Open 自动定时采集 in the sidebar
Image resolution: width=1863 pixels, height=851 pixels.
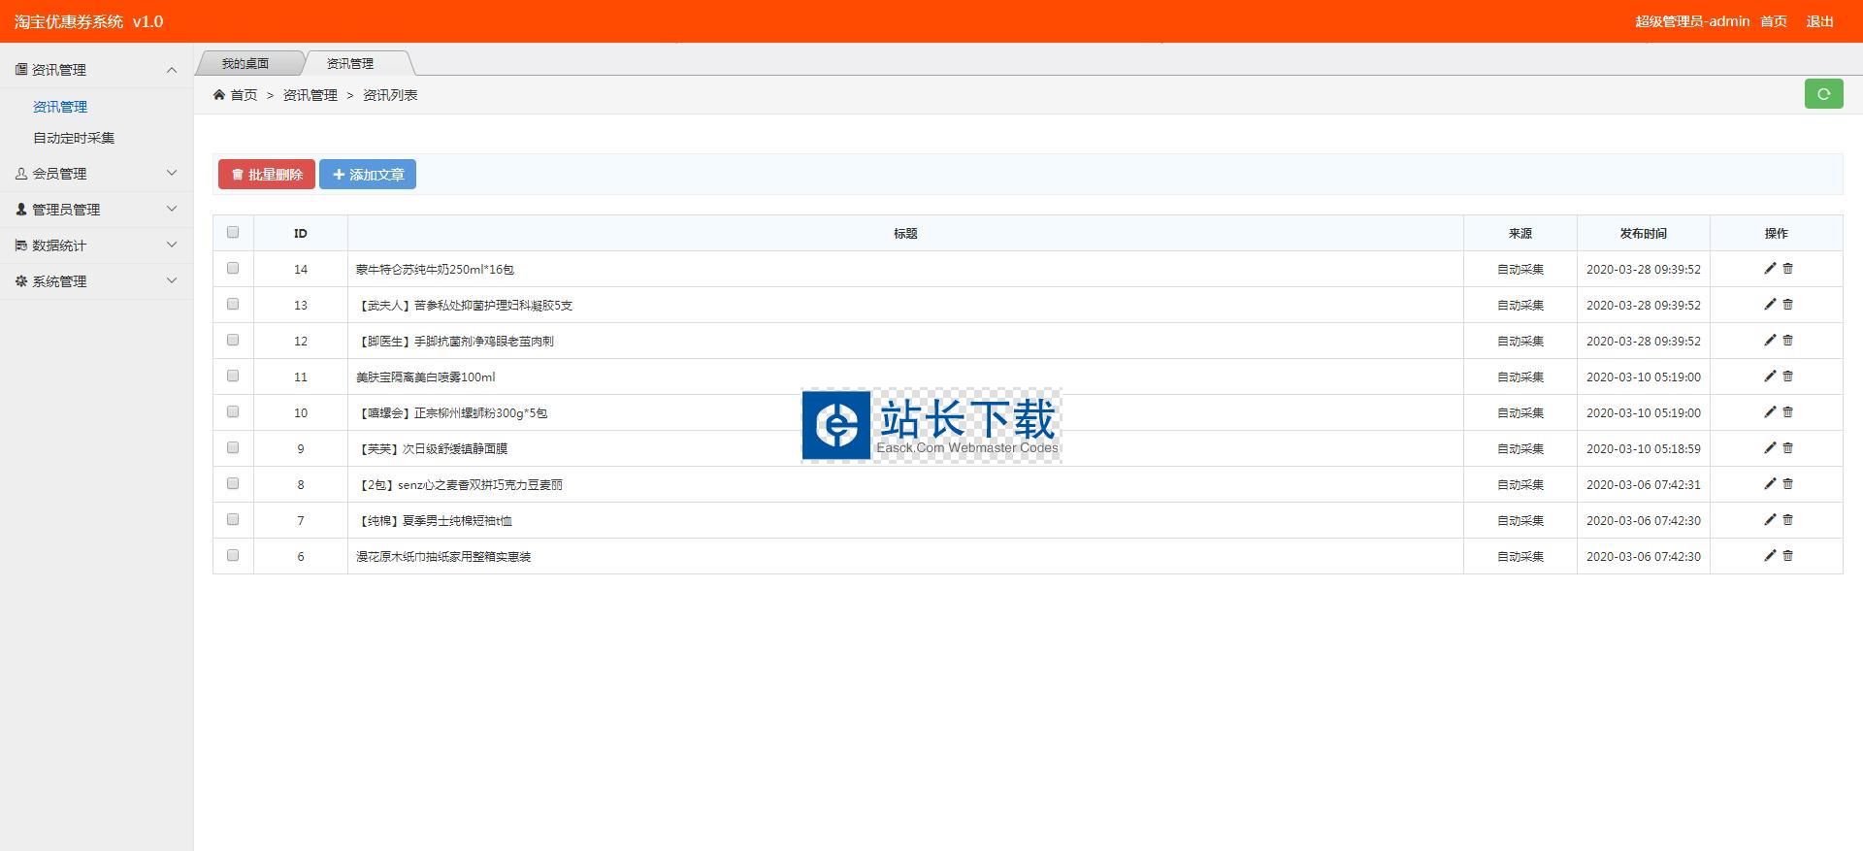74,138
